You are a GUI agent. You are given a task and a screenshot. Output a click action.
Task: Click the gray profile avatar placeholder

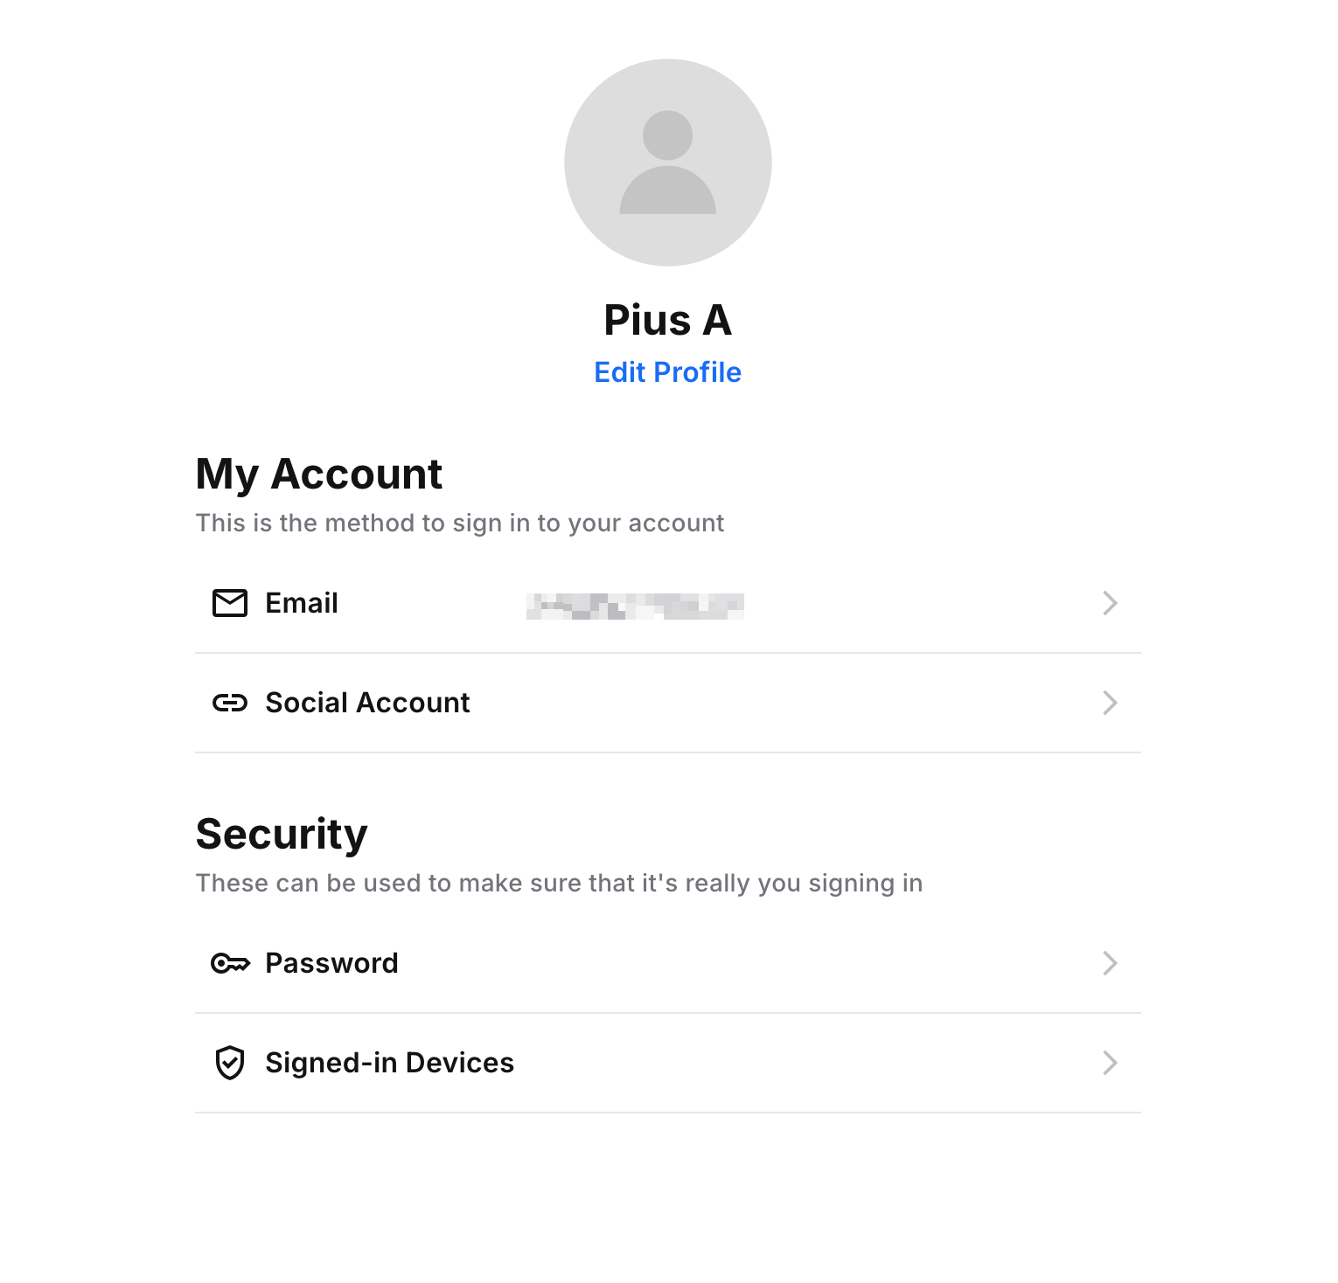tap(668, 163)
